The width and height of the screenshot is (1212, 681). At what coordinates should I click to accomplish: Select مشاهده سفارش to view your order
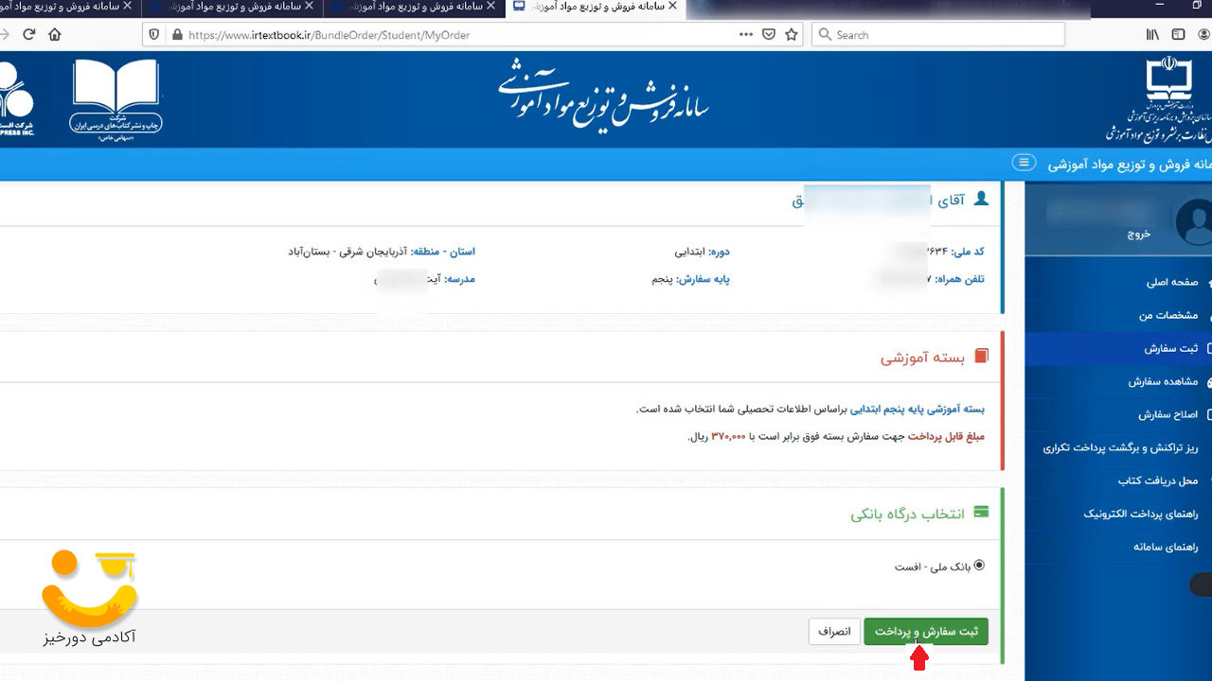[x=1165, y=381]
